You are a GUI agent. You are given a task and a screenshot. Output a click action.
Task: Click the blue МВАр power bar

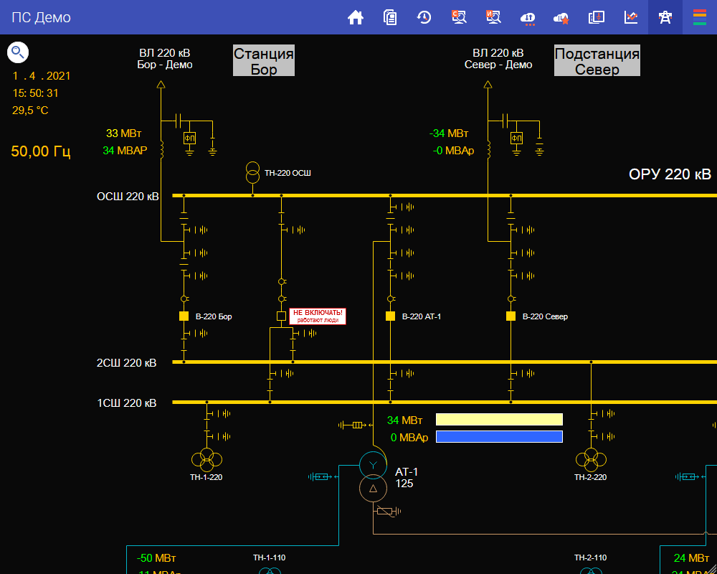coord(499,437)
